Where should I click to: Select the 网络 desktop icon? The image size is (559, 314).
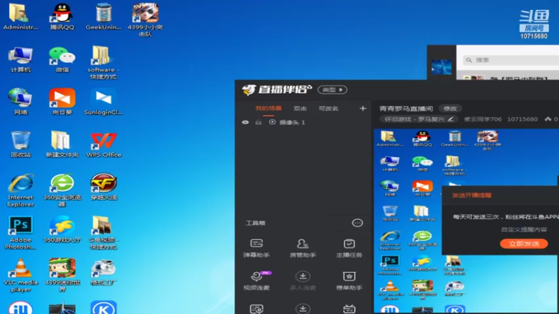pos(20,102)
